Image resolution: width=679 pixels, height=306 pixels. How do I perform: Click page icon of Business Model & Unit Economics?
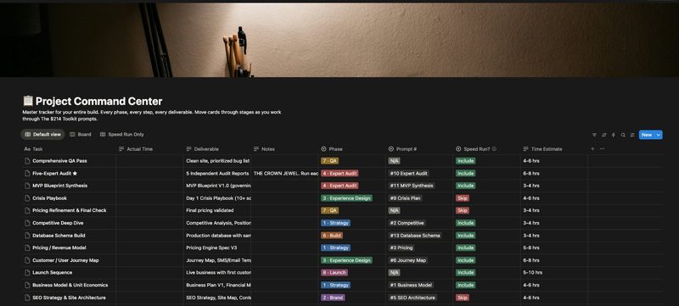pos(27,286)
